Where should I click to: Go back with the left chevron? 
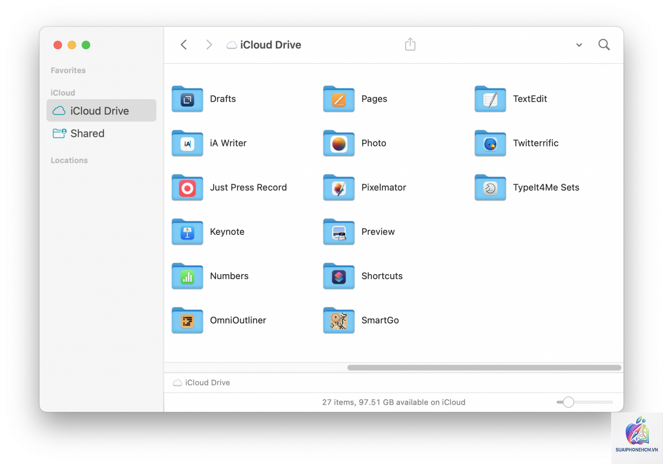pos(184,45)
